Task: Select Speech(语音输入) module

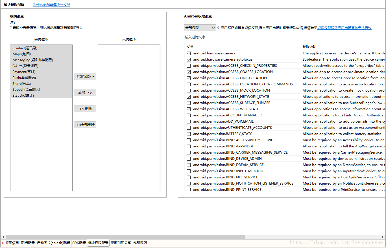Action: (x=41, y=90)
